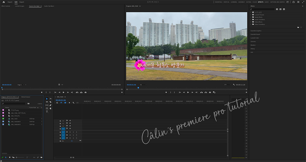Pick the Razor tool

(50, 102)
